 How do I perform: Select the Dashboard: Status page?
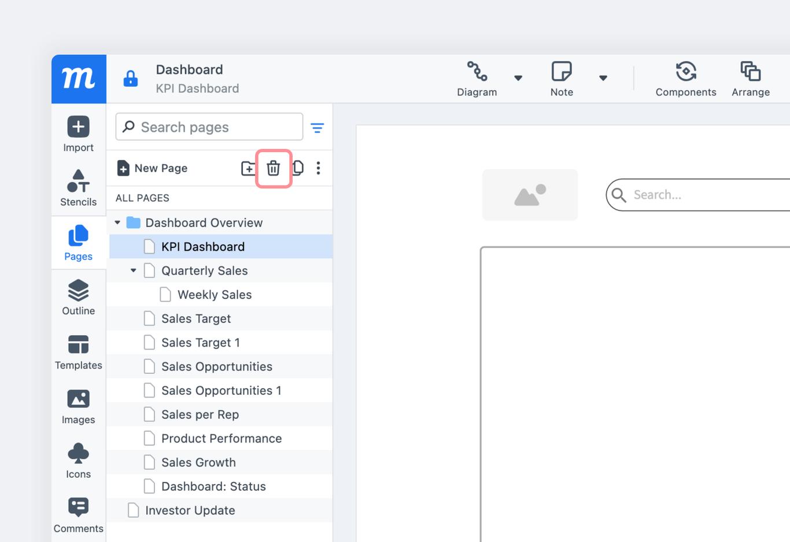tap(220, 487)
